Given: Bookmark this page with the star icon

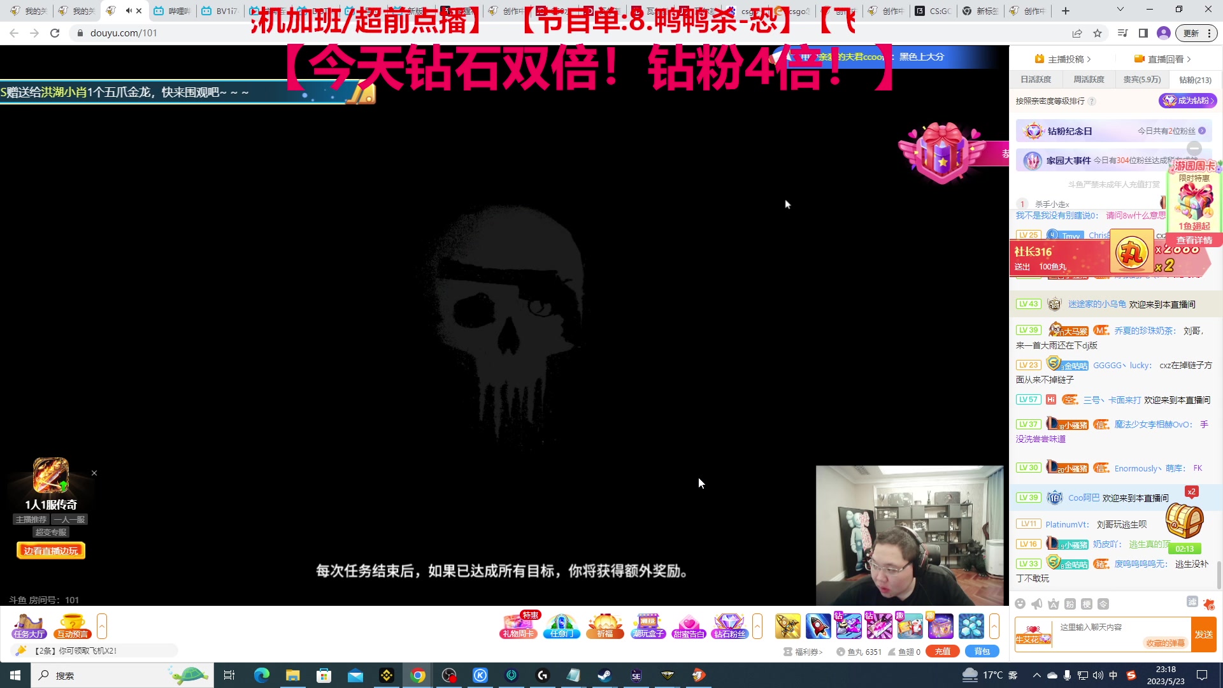Looking at the screenshot, I should [1098, 33].
